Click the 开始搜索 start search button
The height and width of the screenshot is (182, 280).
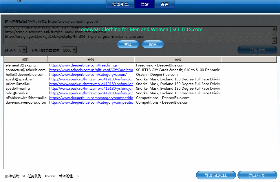[x=257, y=50]
